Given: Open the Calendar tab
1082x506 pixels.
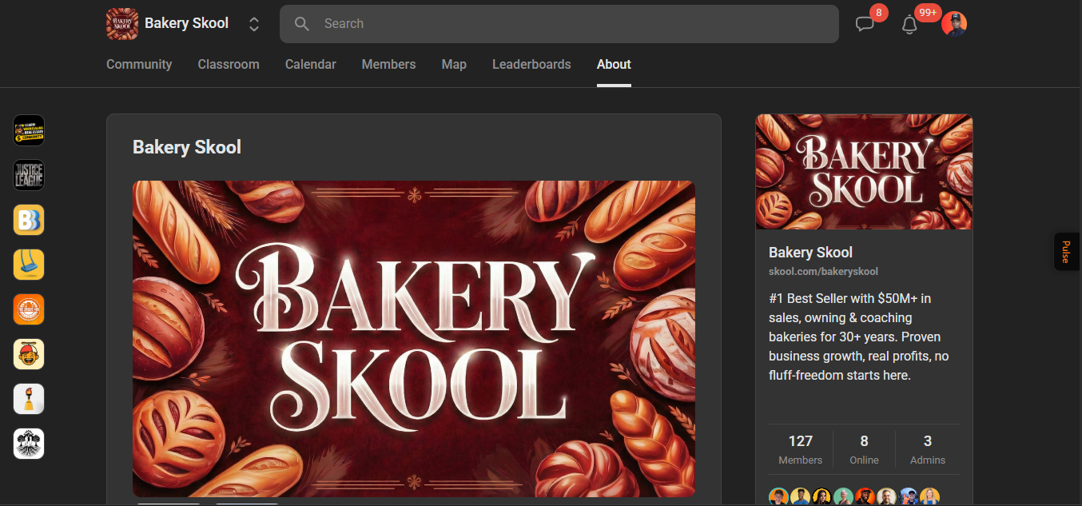Looking at the screenshot, I should (x=310, y=64).
